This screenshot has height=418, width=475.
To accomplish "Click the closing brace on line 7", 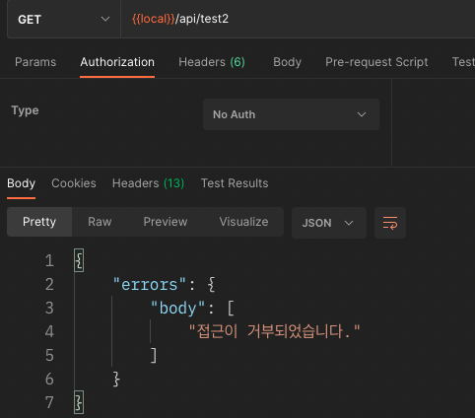I will coord(79,402).
